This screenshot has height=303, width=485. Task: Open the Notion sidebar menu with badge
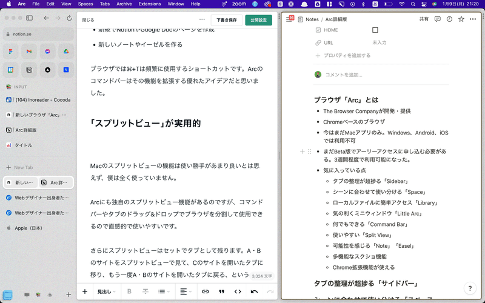290,19
